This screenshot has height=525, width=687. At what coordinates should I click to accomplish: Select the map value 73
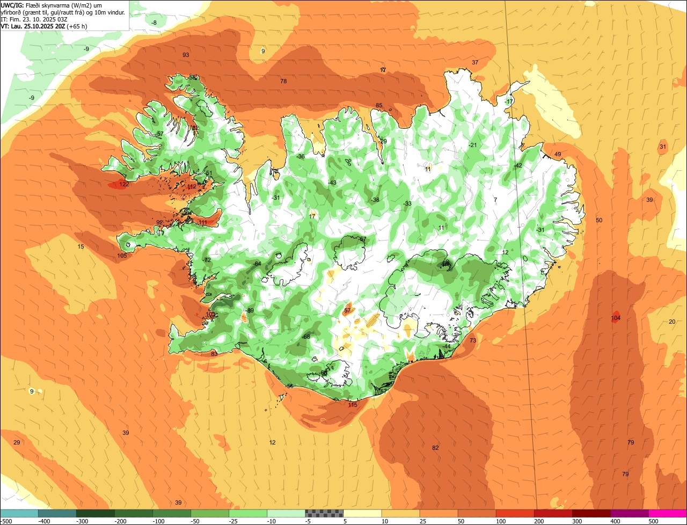[x=473, y=340]
